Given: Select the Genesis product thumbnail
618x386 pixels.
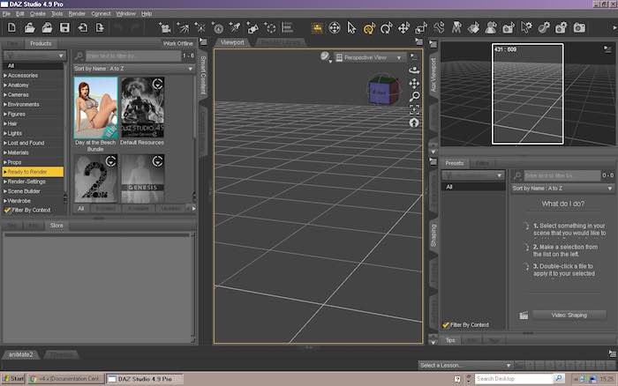Looking at the screenshot, I should coord(143,179).
